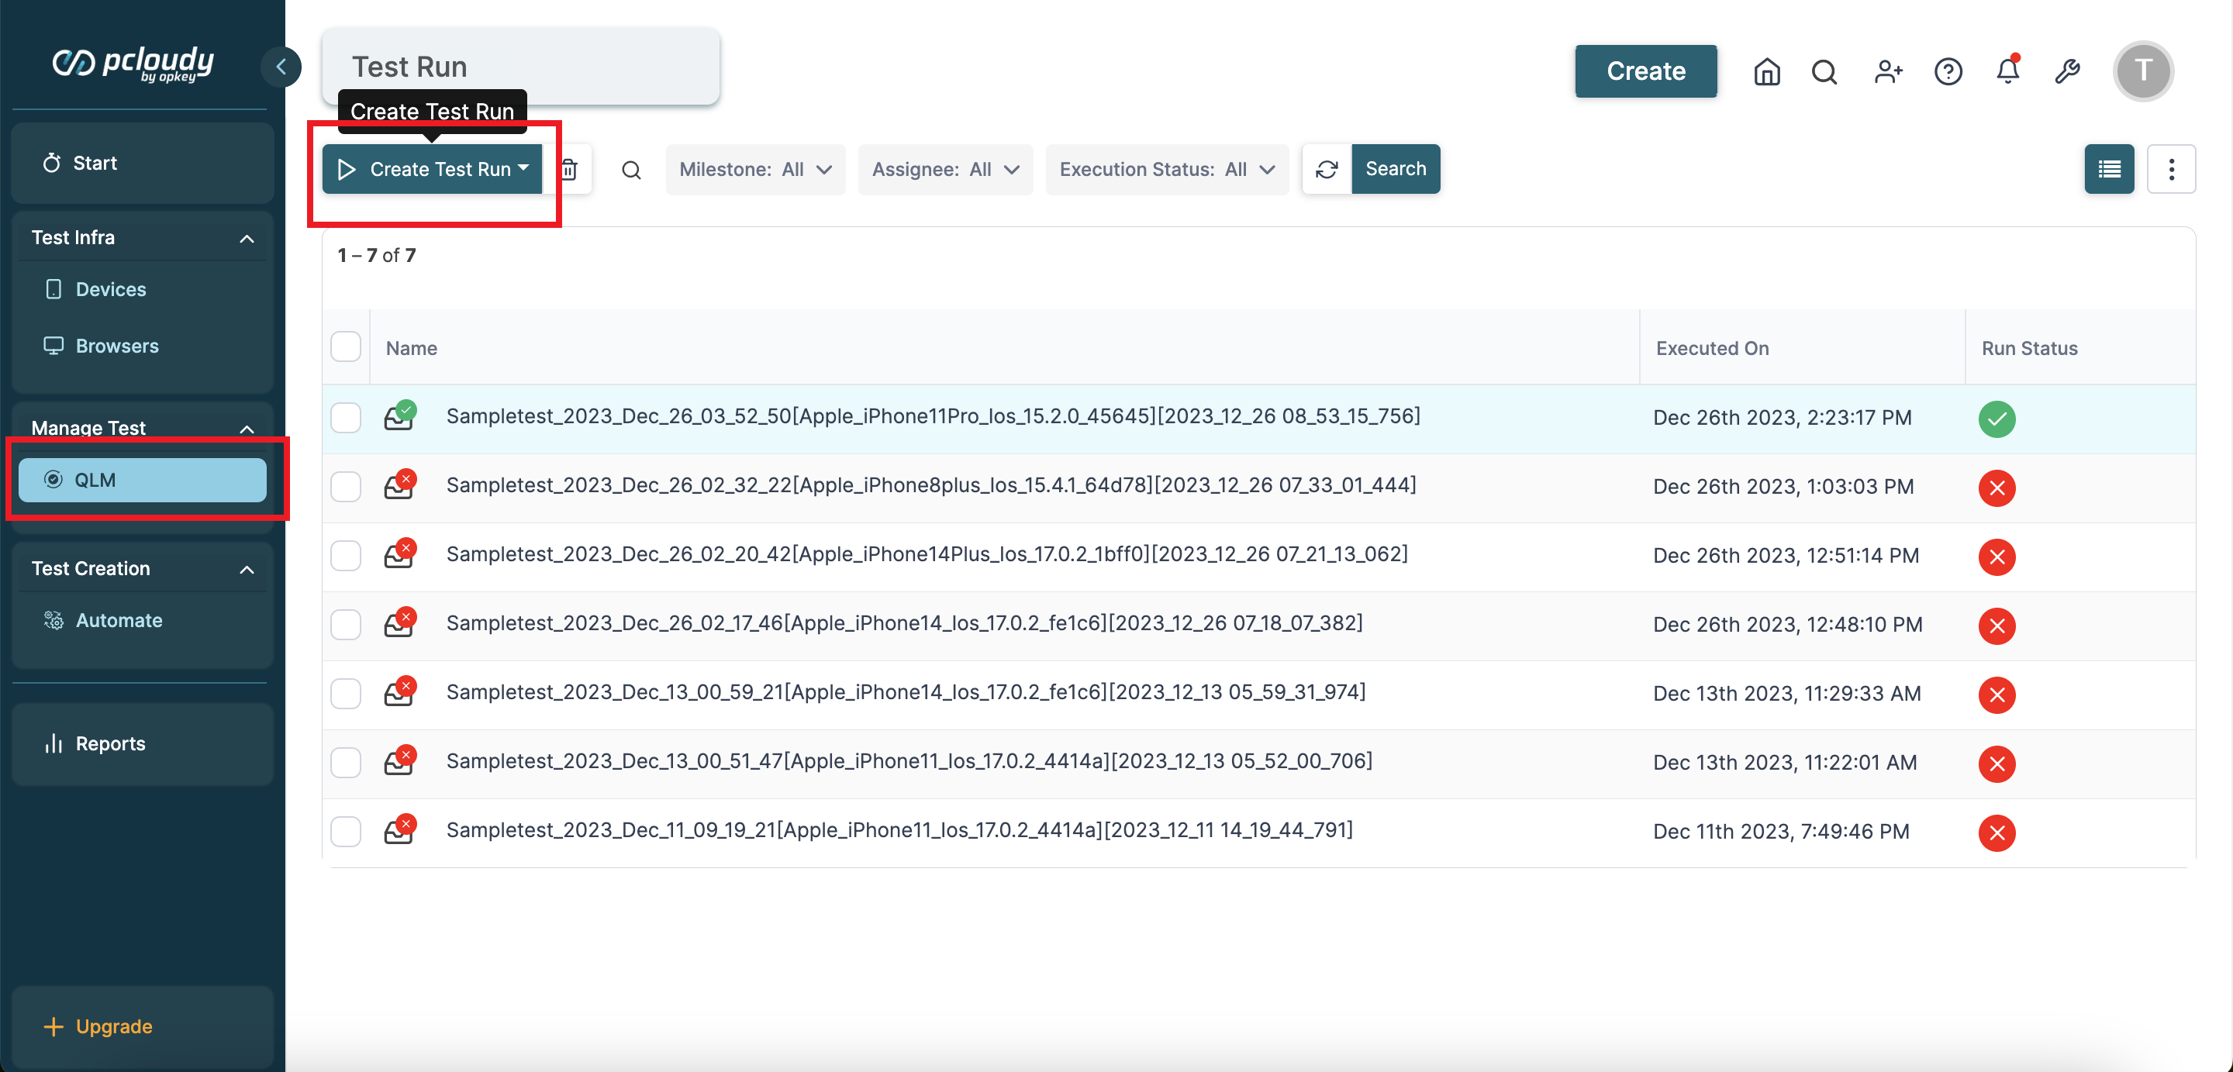
Task: Click the failed status icon for the iPhone14Plus run
Action: point(1997,557)
